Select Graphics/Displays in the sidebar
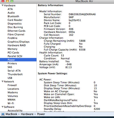Image resolution: width=114 pixels, height=118 pixels. [x=19, y=42]
